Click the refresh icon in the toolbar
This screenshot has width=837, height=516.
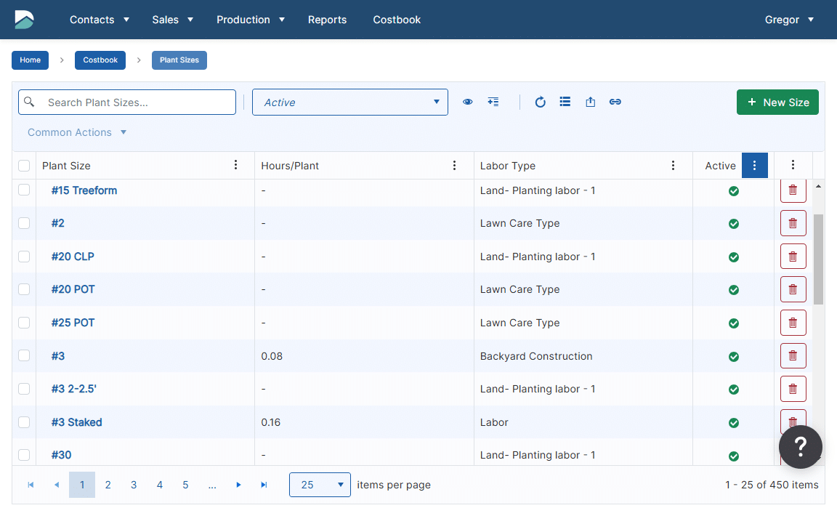pos(540,102)
